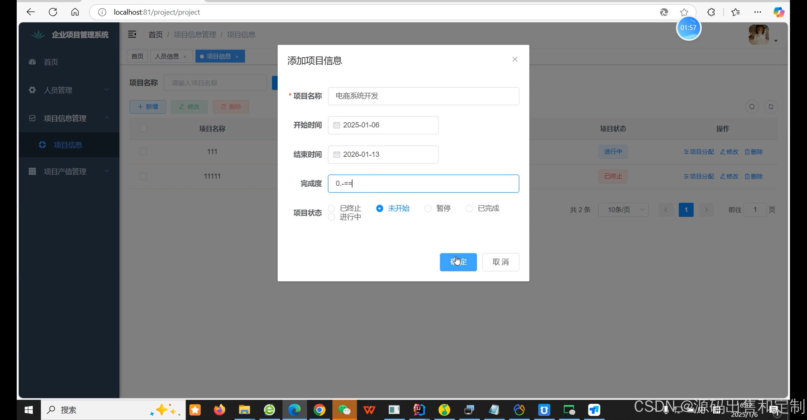The height and width of the screenshot is (420, 807).
Task: Open 首页 in the sidebar menu
Action: [51, 62]
